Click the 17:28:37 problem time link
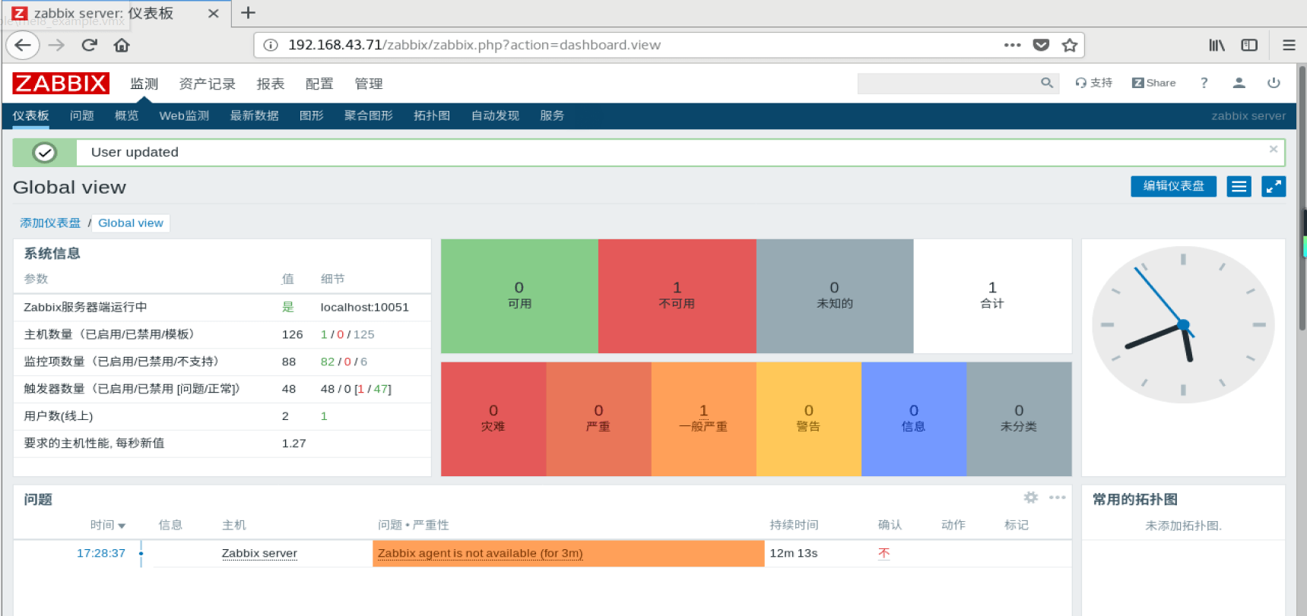Viewport: 1307px width, 616px height. tap(100, 553)
